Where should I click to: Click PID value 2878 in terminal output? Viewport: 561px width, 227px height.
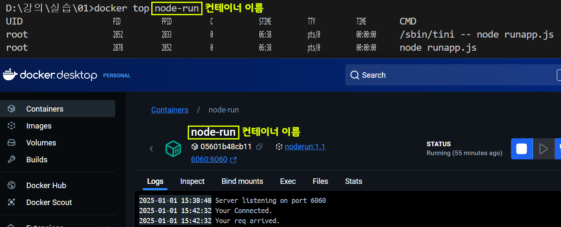pyautogui.click(x=118, y=48)
